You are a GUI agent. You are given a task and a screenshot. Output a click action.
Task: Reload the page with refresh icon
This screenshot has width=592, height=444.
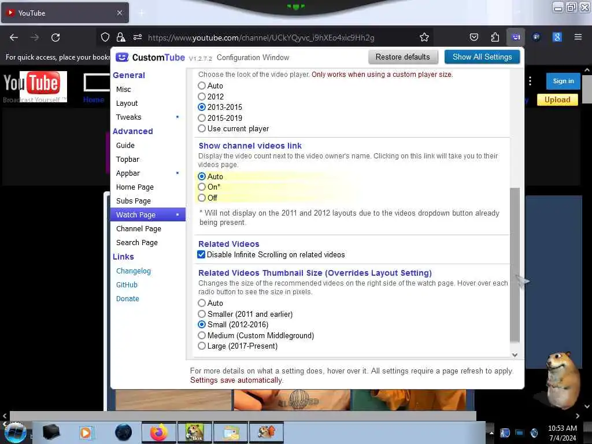[x=55, y=38]
